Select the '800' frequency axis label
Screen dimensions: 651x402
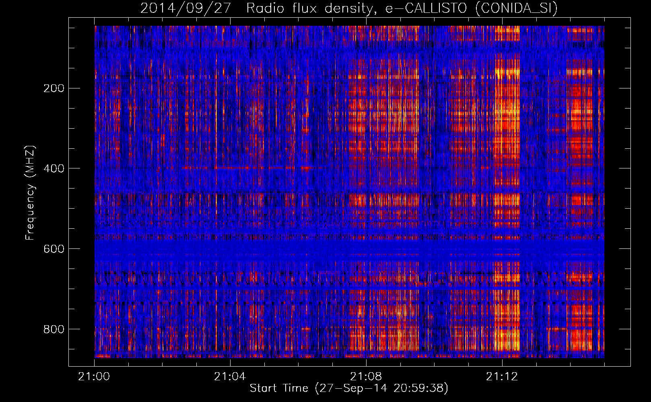(54, 329)
